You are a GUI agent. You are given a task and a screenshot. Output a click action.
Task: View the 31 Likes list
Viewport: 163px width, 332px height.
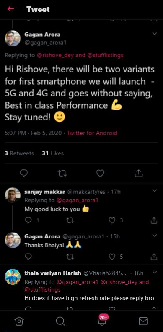(53, 153)
